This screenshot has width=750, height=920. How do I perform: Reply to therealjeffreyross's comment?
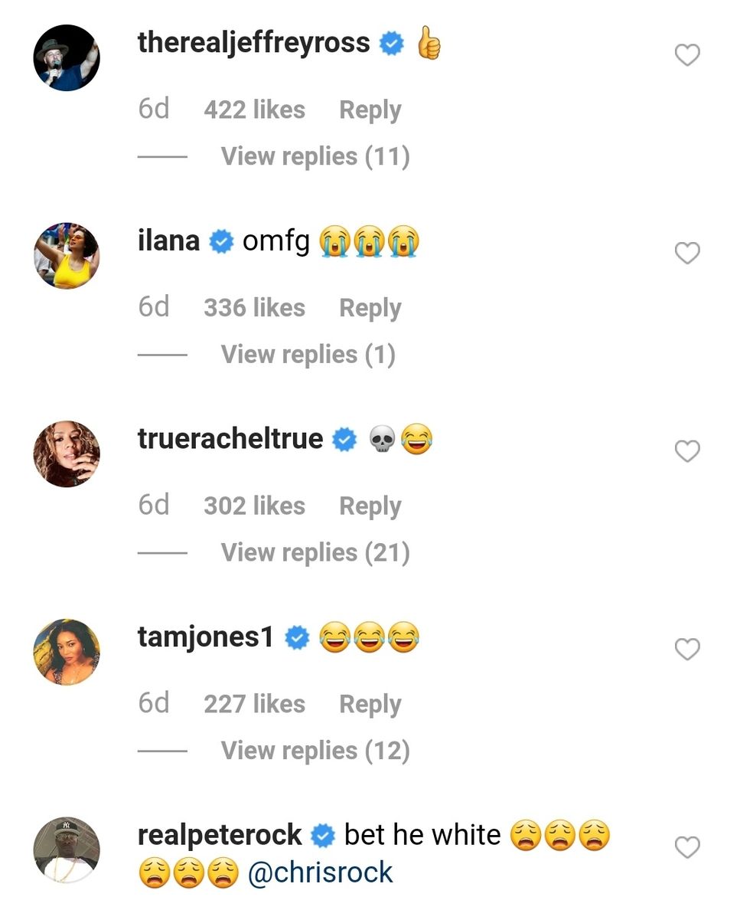(370, 110)
